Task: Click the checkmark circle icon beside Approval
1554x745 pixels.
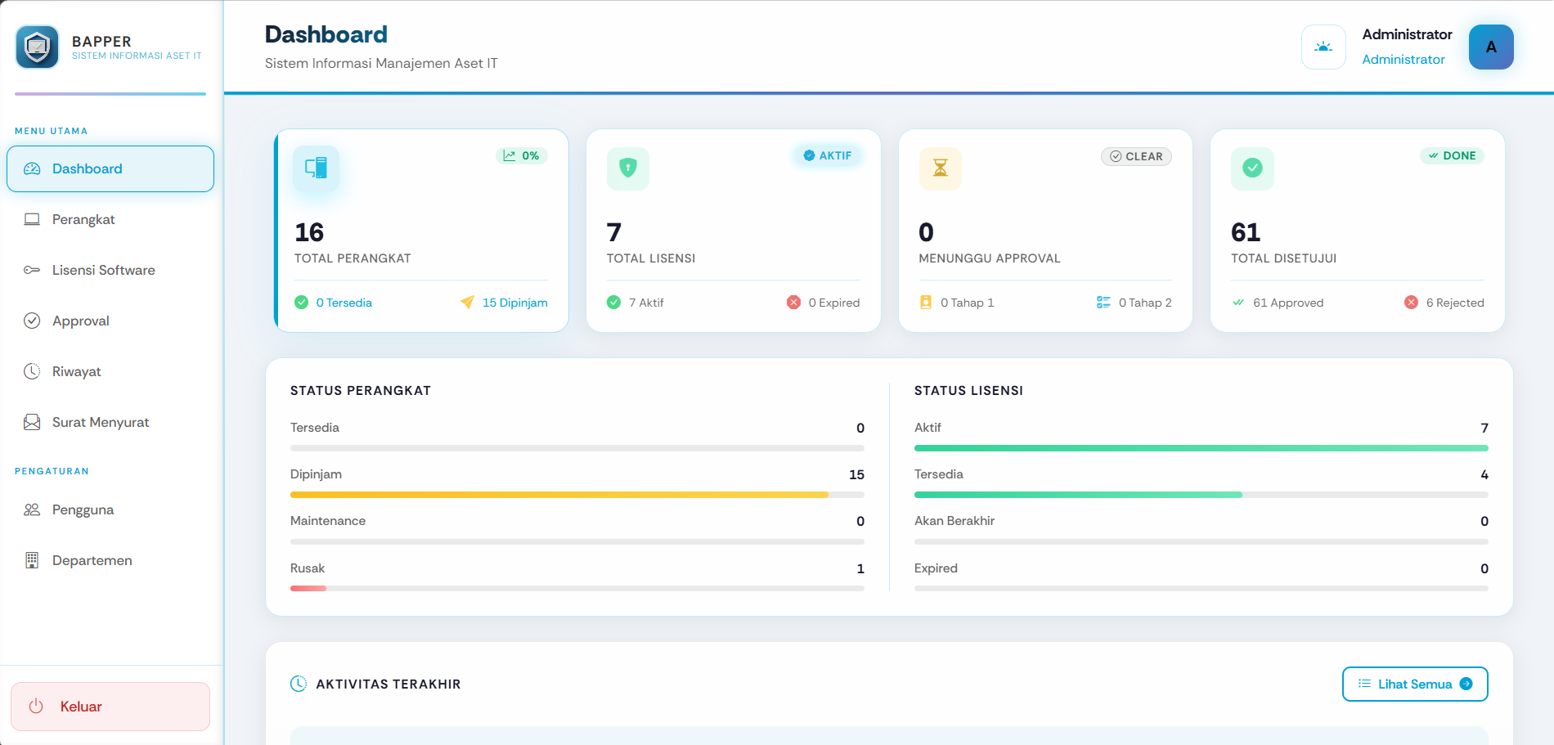Action: [32, 321]
